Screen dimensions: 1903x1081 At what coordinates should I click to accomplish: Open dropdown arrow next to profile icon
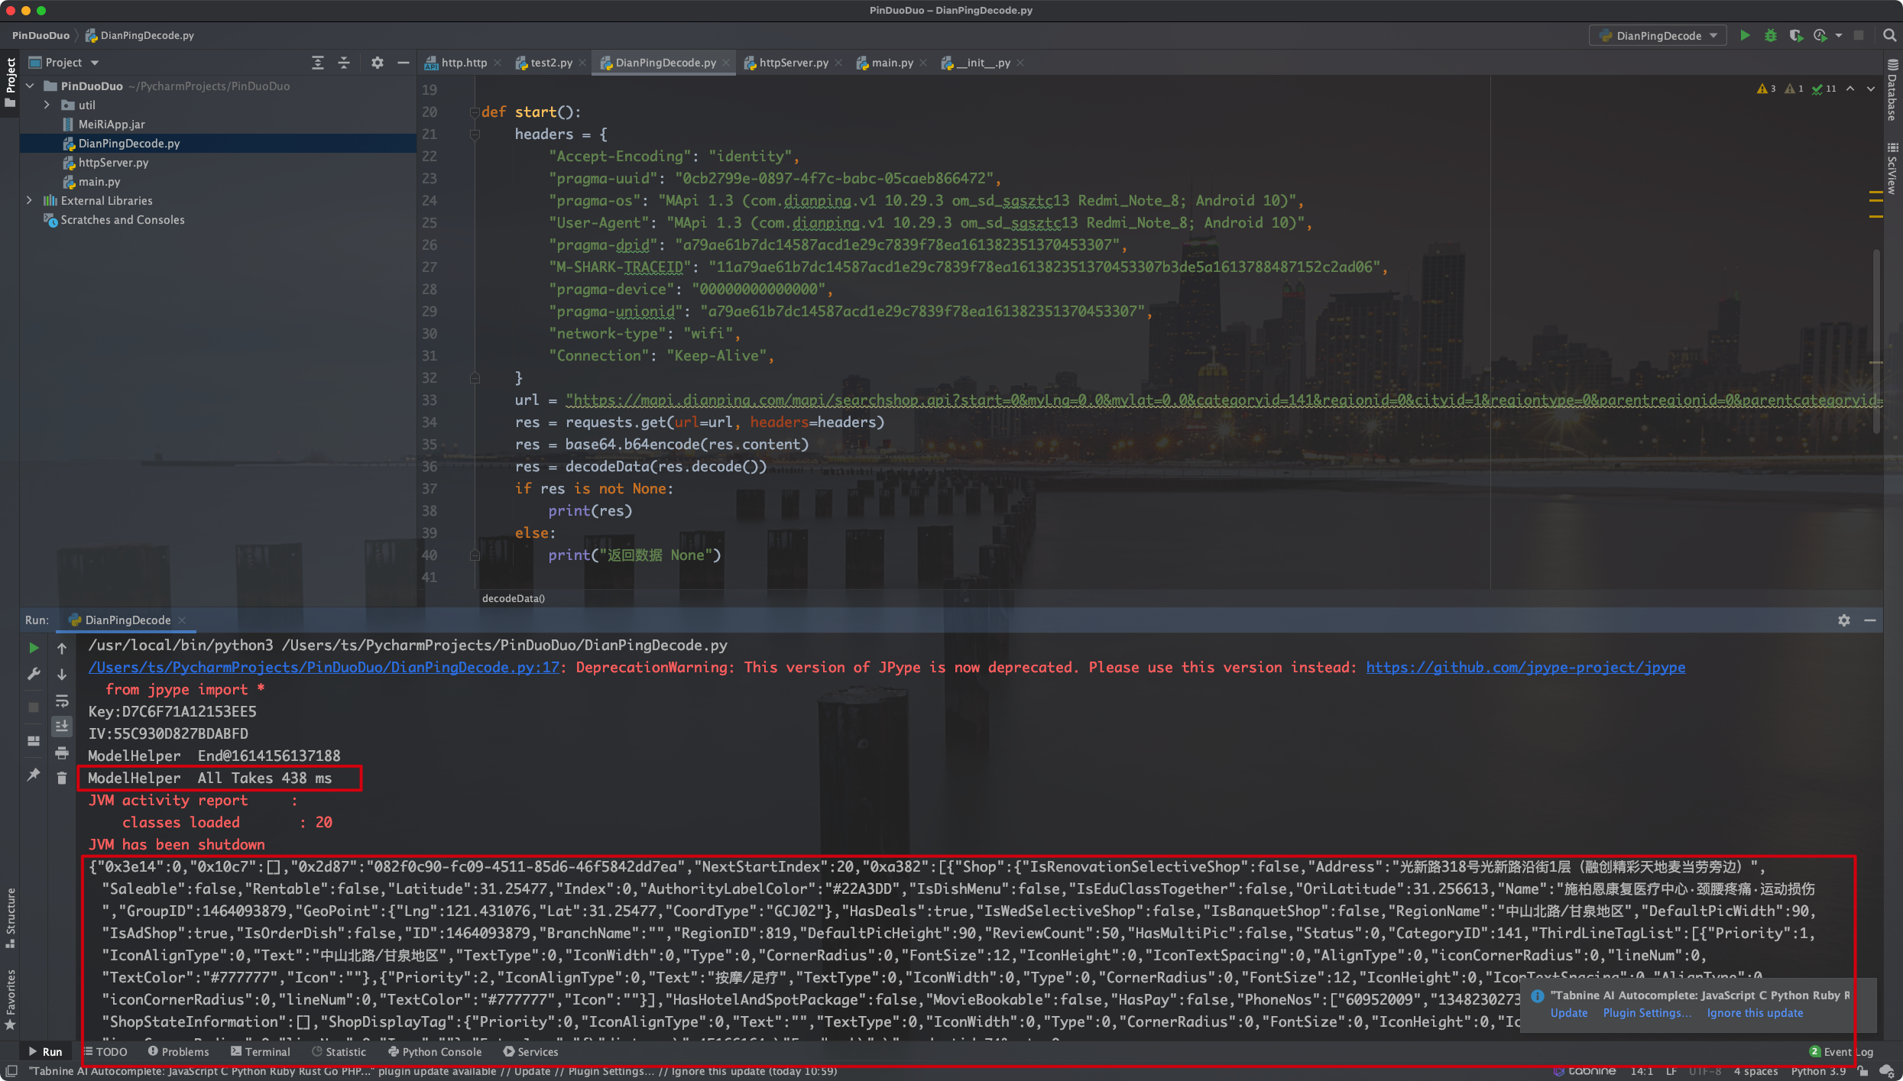(1839, 35)
